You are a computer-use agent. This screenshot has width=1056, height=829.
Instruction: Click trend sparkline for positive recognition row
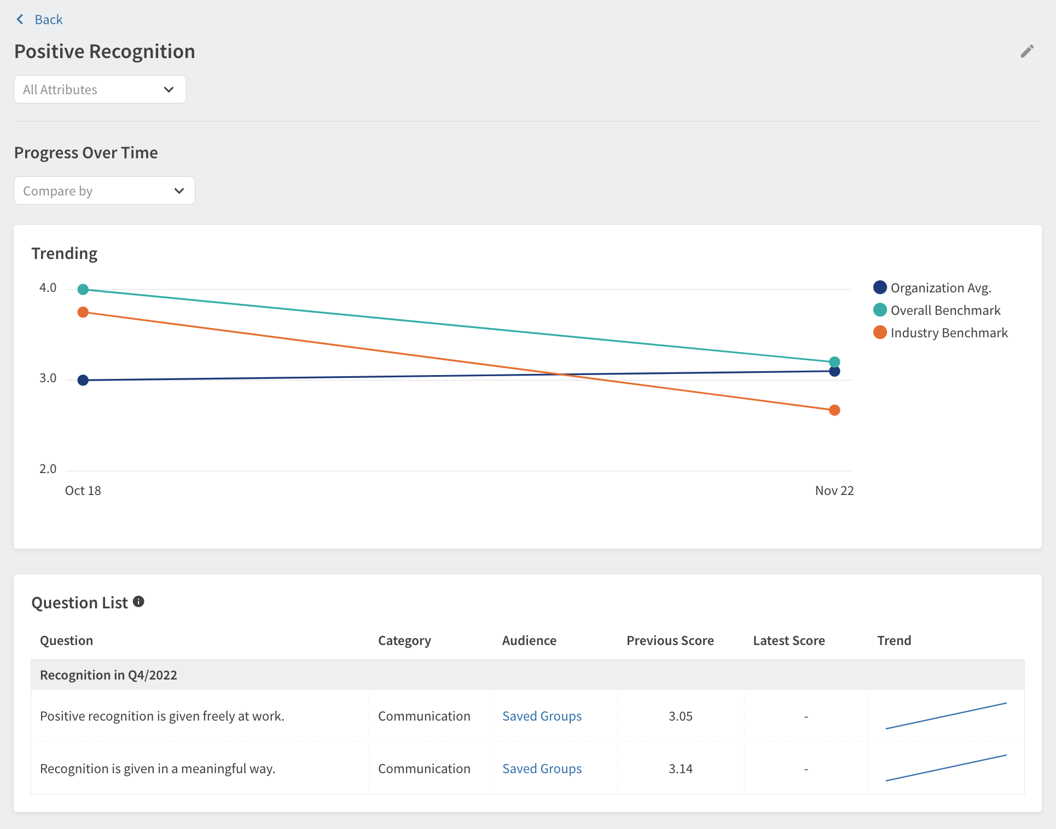click(x=946, y=716)
